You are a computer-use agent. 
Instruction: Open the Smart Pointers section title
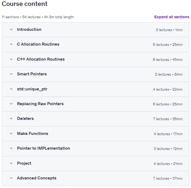pyautogui.click(x=32, y=74)
